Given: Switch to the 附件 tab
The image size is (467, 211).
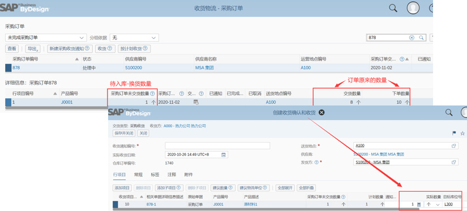Looking at the screenshot, I should 188,174.
